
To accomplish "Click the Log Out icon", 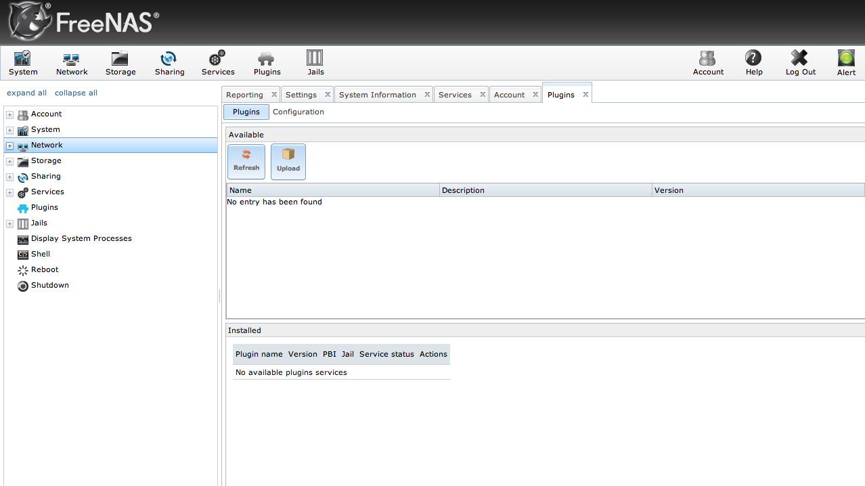I will tap(800, 63).
